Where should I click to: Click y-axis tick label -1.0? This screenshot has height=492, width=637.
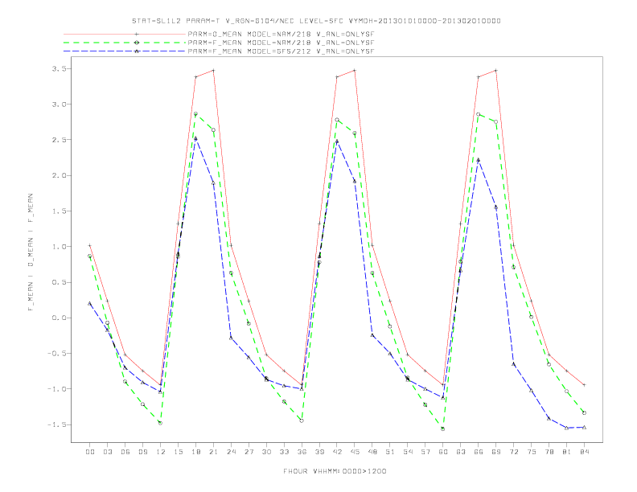click(56, 389)
